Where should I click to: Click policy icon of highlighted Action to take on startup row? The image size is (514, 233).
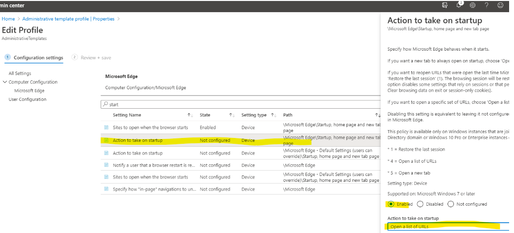(106, 140)
